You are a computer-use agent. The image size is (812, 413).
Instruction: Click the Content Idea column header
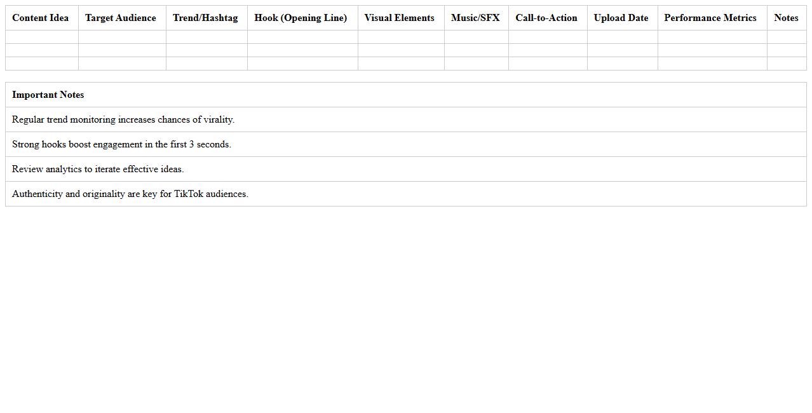[41, 18]
